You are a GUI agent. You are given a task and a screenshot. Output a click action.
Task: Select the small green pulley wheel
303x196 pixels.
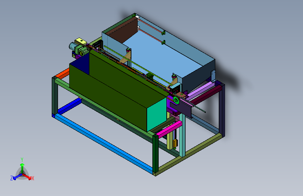176,100
